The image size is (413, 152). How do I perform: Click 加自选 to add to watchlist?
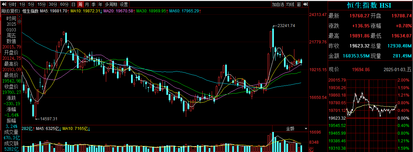(278, 4)
